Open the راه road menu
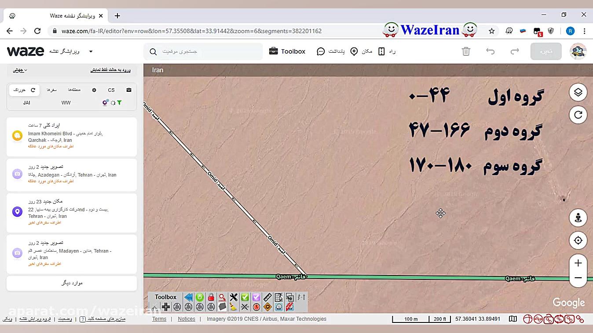593x333 pixels. click(x=387, y=51)
